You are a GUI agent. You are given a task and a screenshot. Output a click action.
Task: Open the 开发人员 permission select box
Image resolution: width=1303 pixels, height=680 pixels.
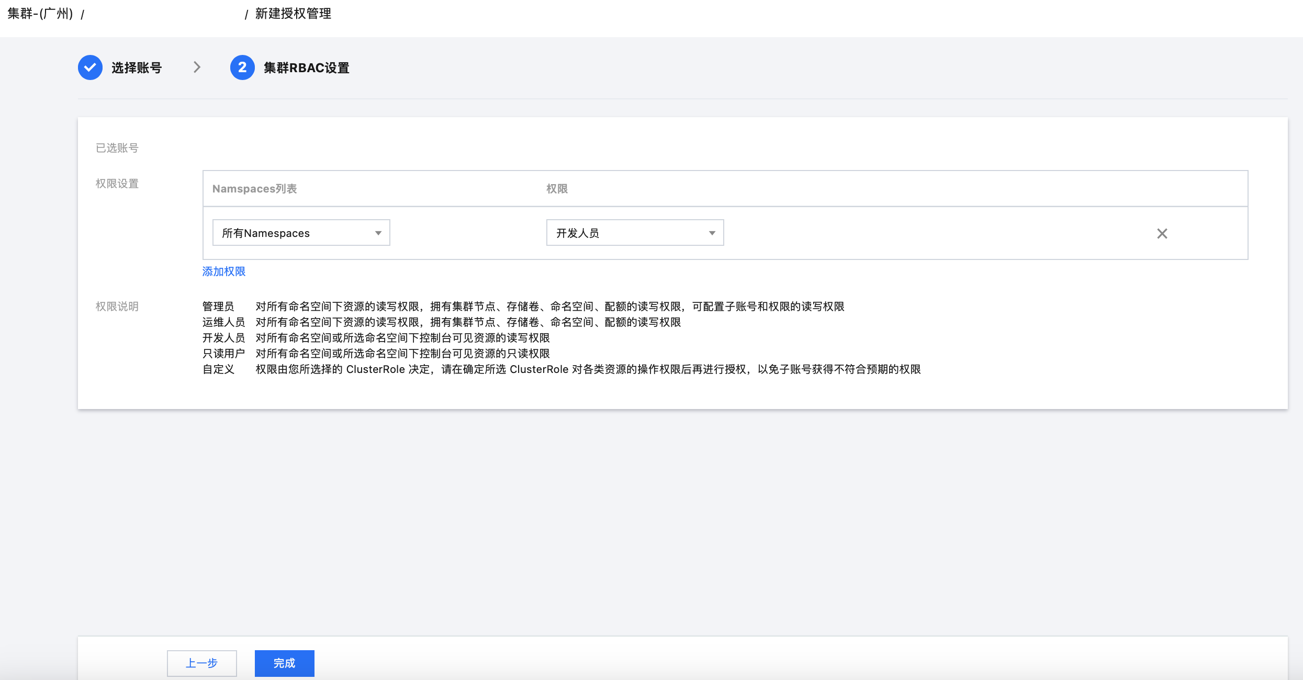[x=628, y=233]
